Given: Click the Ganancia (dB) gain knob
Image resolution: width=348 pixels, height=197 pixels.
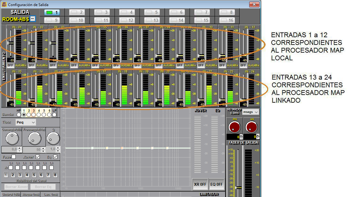Looking at the screenshot, I should coord(12,138).
